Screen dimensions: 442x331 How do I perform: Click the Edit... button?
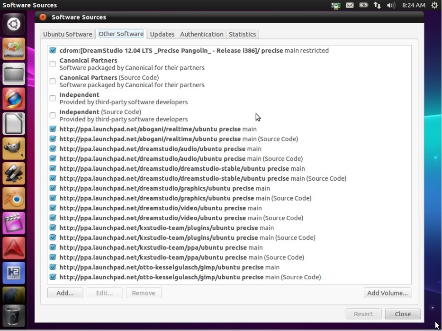click(104, 293)
